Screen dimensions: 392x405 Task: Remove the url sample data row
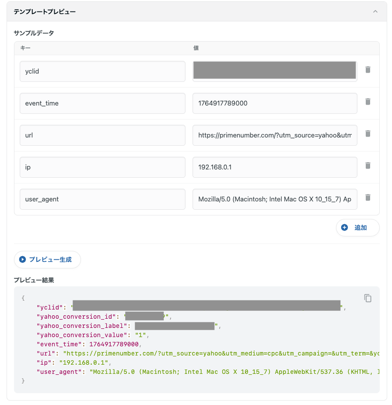(x=368, y=134)
